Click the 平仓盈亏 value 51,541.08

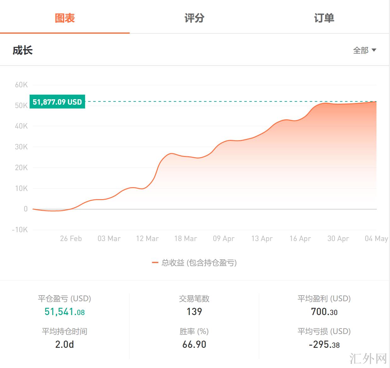65,312
